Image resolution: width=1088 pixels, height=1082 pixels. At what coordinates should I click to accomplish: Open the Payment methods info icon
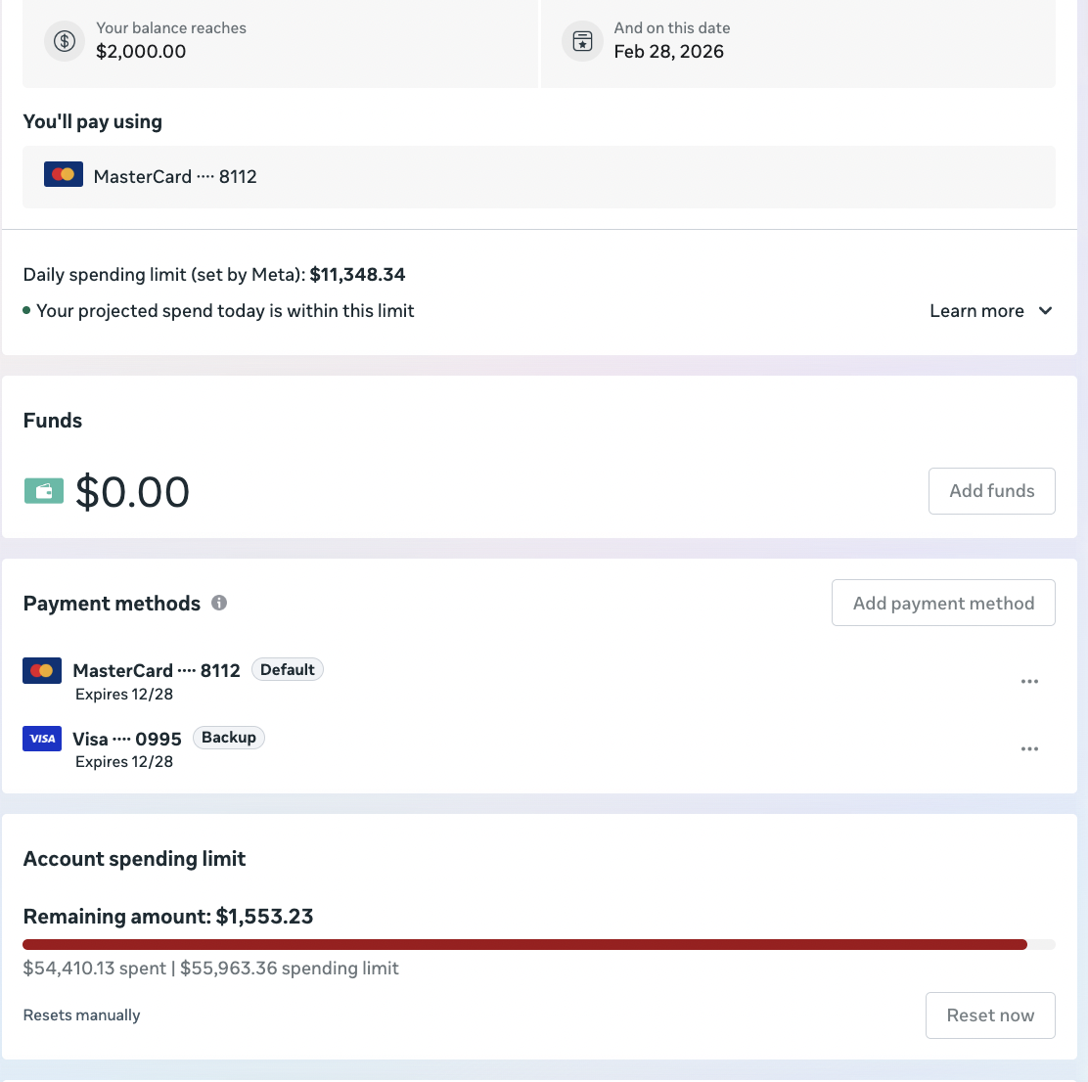coord(219,603)
